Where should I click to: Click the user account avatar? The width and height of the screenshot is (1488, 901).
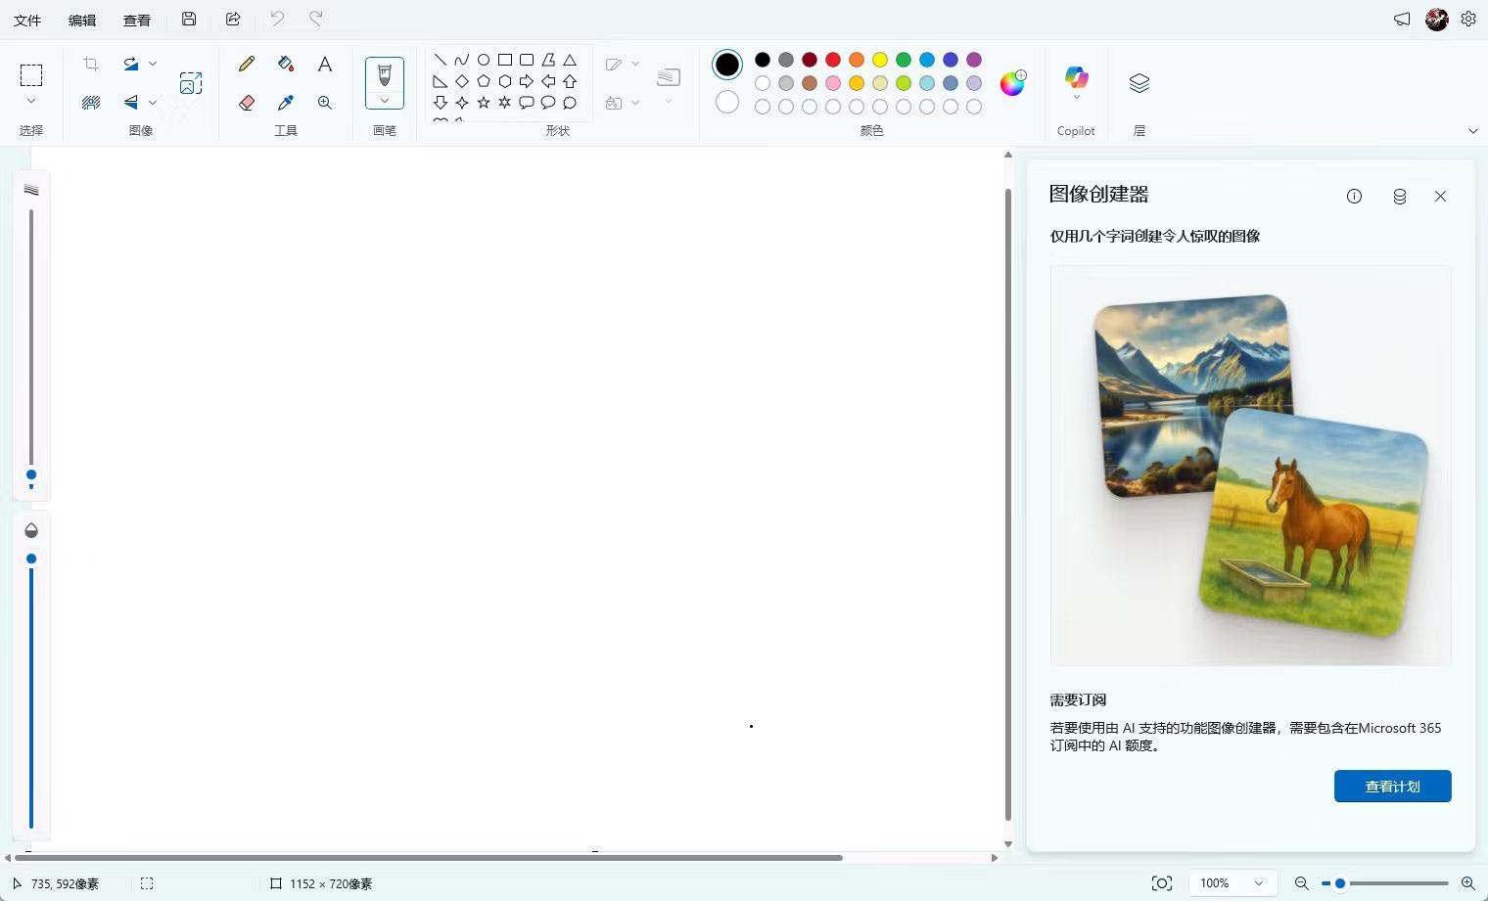click(1436, 19)
